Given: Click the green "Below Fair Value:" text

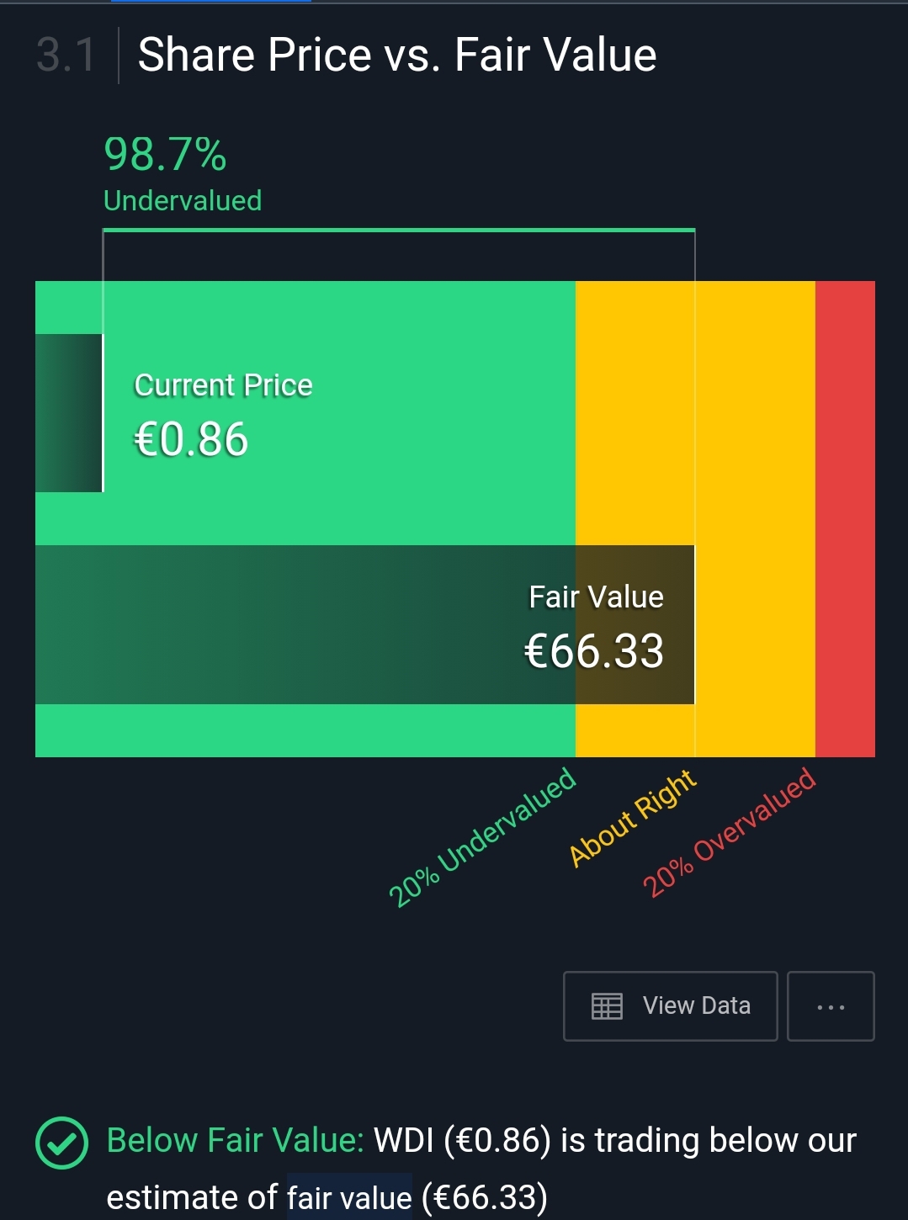Looking at the screenshot, I should [235, 1141].
